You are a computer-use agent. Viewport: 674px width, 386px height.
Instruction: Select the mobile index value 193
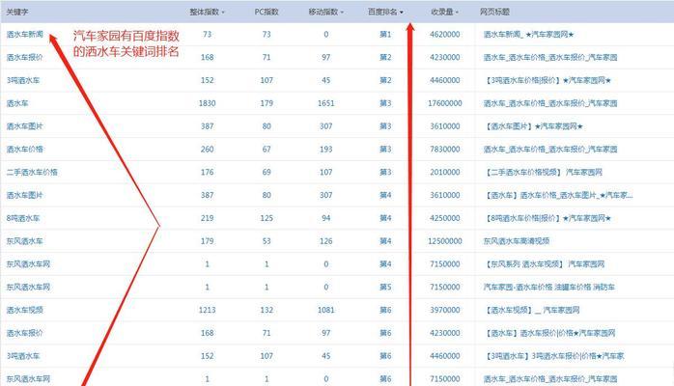(x=325, y=149)
